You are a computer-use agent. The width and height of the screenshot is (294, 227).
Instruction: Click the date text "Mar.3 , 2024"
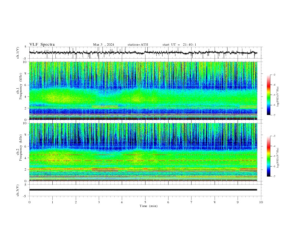(x=104, y=45)
